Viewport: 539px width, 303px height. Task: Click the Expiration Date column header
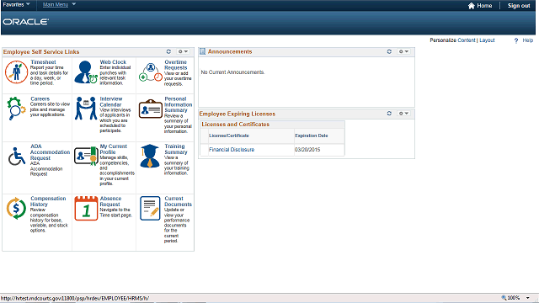pos(311,136)
